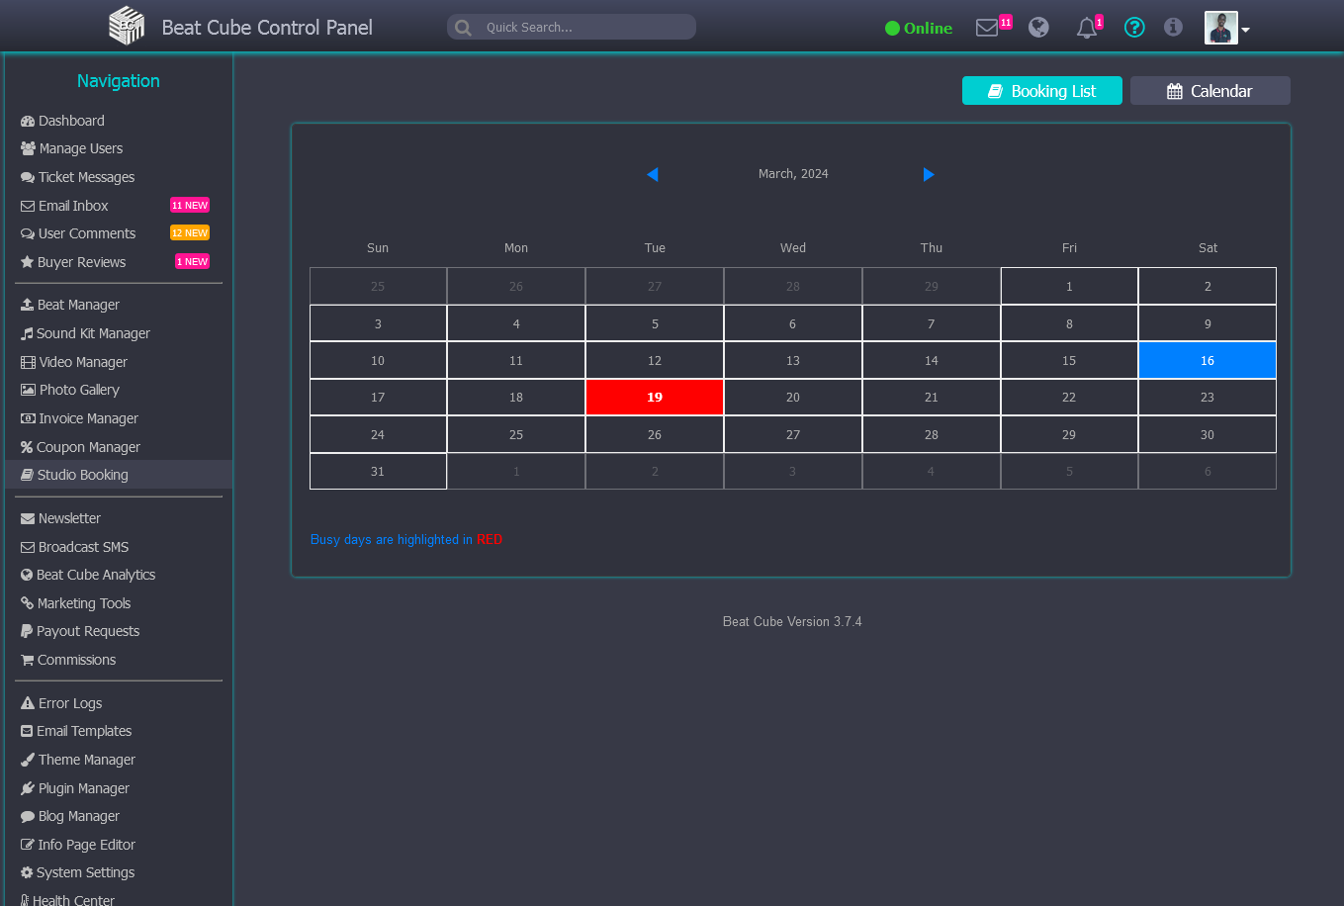The image size is (1344, 906).
Task: Click the Plugin Manager plug icon
Action: click(x=28, y=788)
